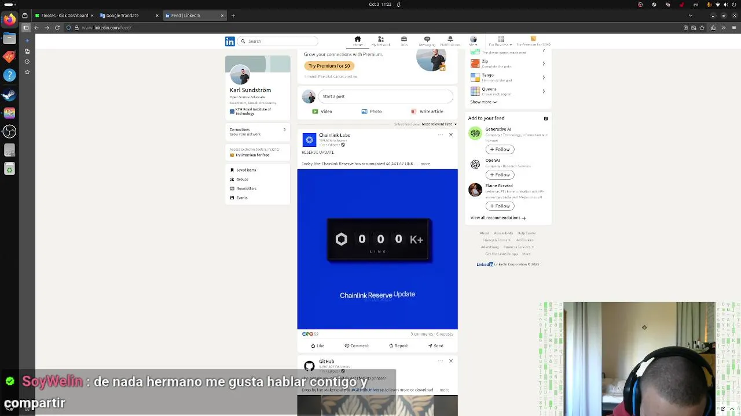Click the Try Premium for $0 button

[329, 66]
